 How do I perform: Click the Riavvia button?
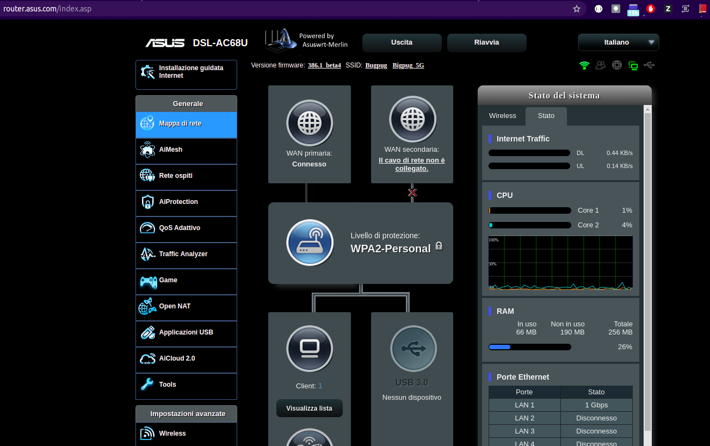click(x=487, y=42)
